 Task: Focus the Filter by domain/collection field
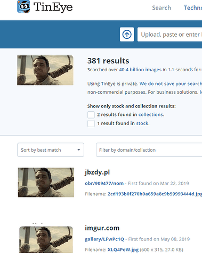pos(149,150)
